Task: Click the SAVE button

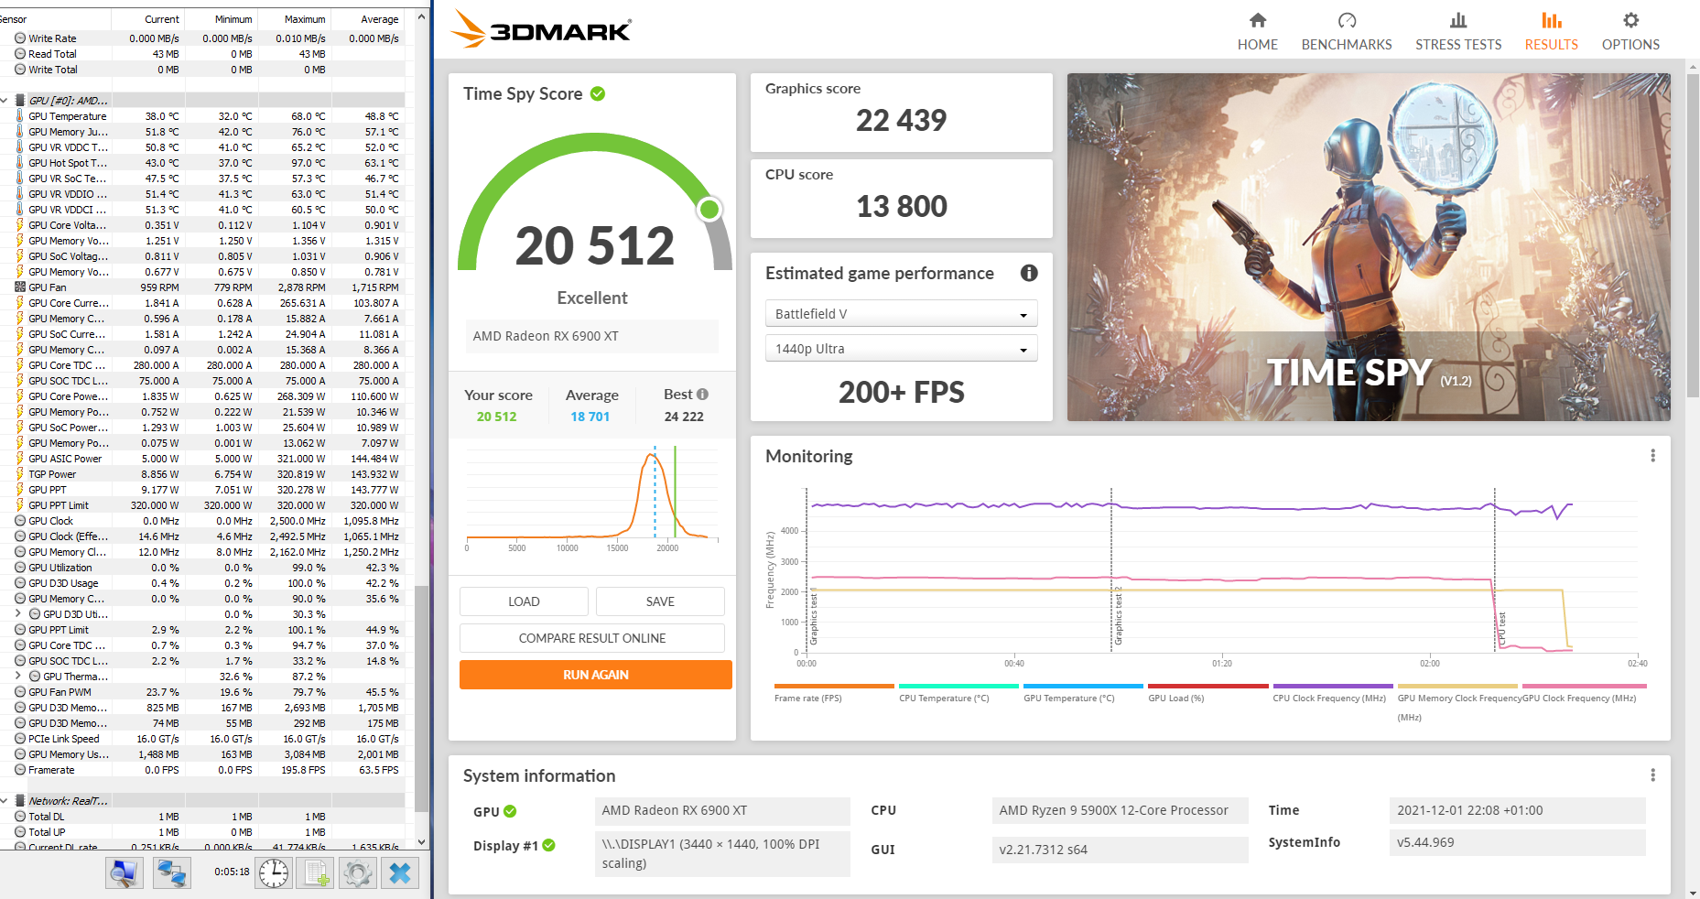Action: 660,601
